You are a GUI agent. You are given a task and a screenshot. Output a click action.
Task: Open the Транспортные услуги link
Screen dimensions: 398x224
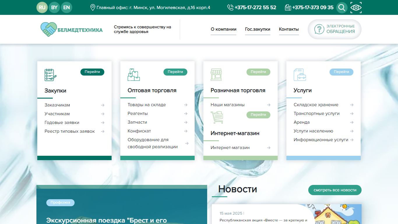tap(317, 113)
